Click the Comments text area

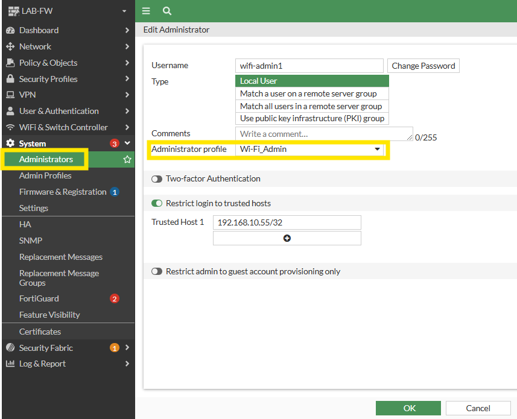[x=324, y=134]
